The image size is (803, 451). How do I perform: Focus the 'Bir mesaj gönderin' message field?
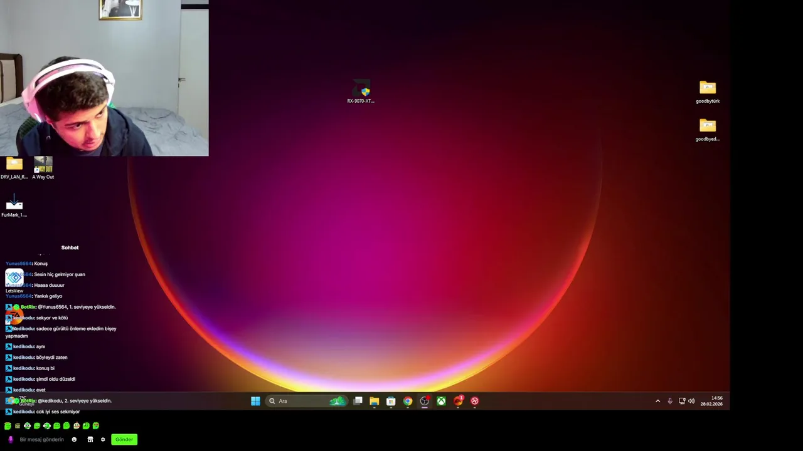click(x=42, y=440)
